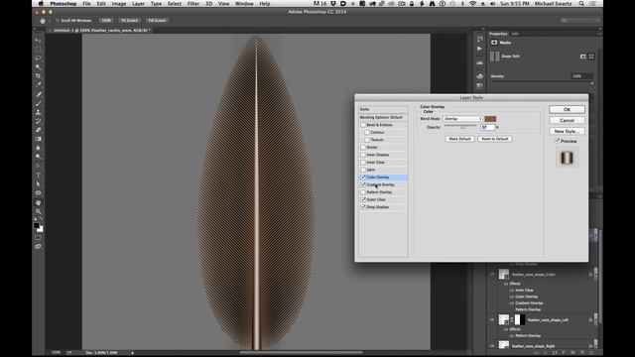Select the Eraser tool
This screenshot has width=635, height=357.
click(x=38, y=130)
